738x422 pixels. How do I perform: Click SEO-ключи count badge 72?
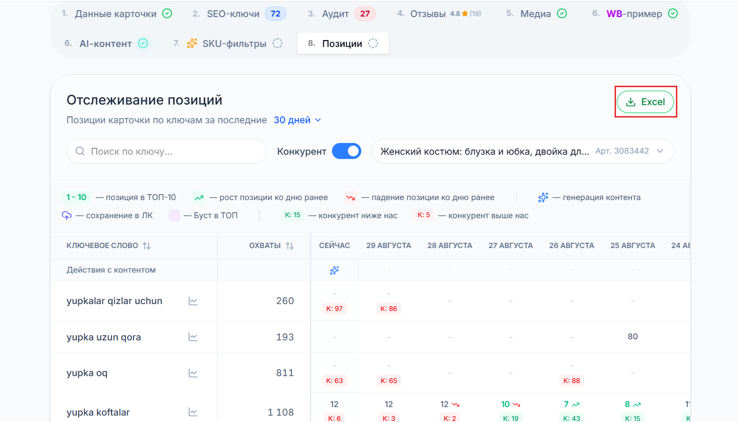click(x=275, y=14)
